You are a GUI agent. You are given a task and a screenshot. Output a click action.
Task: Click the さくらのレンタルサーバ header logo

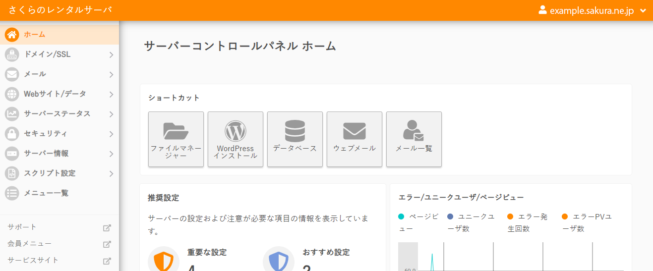60,10
